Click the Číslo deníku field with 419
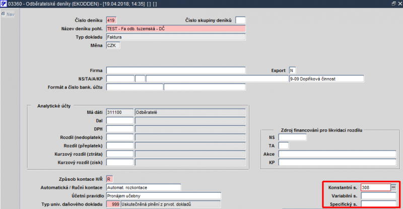The width and height of the screenshot is (403, 209). click(111, 20)
